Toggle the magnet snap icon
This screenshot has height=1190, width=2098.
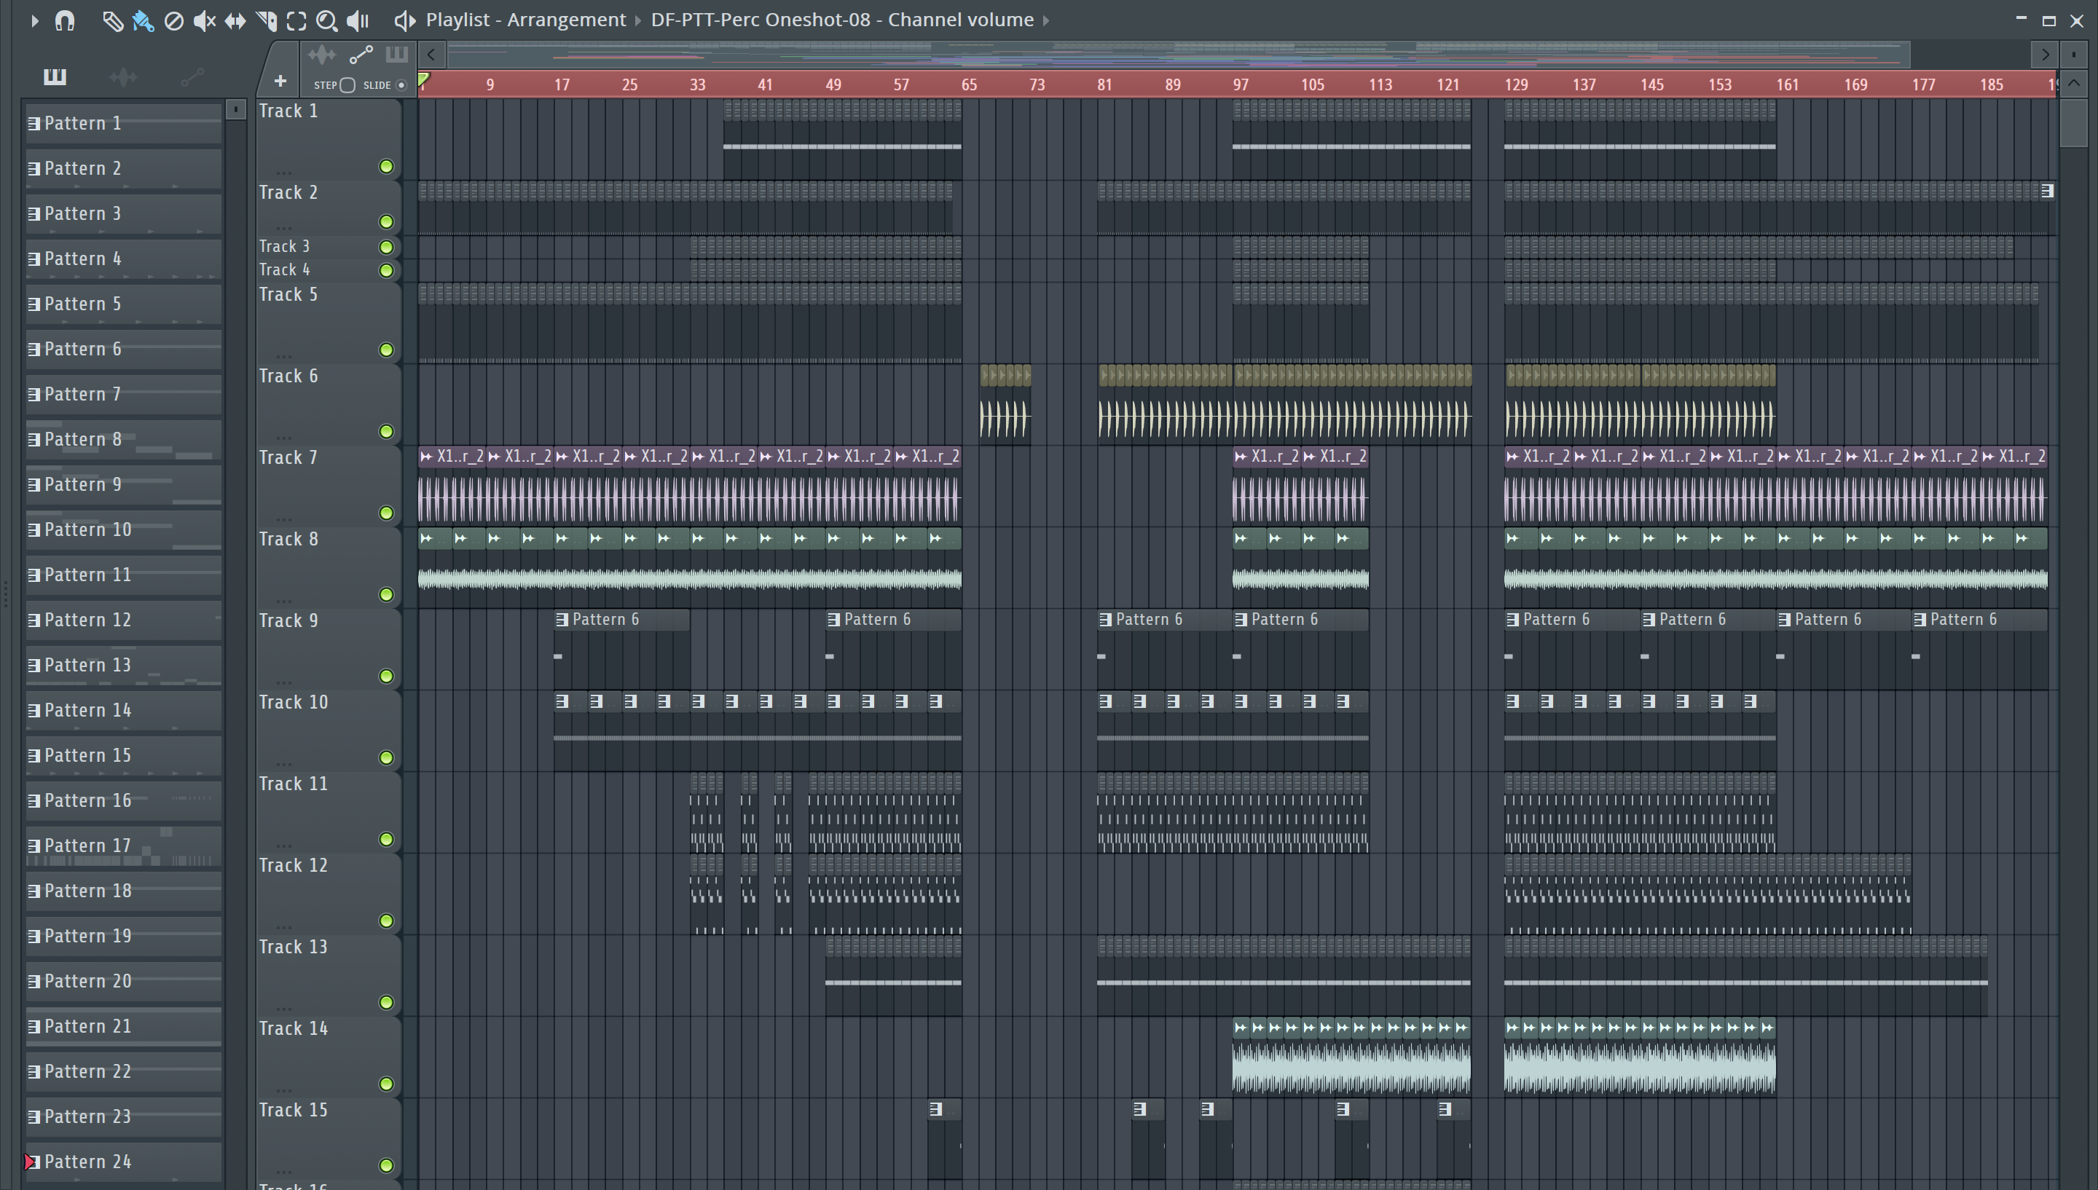(x=65, y=20)
